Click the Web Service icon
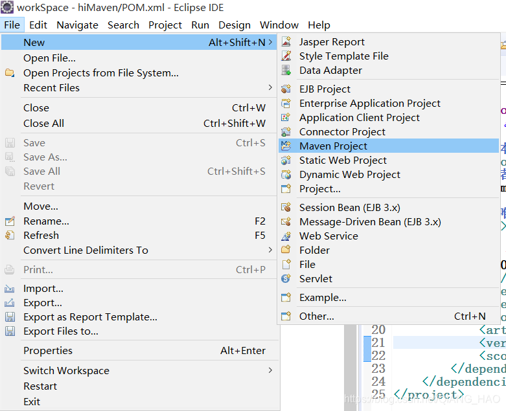 click(286, 236)
